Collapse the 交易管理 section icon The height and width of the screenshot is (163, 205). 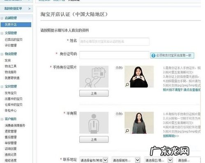tap(2, 33)
